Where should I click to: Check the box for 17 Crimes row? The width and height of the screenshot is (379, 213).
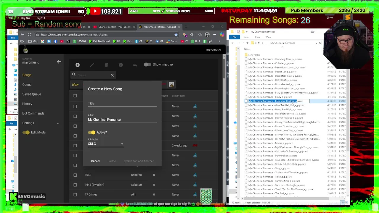pos(75,194)
